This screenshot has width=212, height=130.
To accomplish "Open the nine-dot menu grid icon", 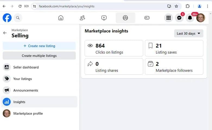I will pos(169,18).
